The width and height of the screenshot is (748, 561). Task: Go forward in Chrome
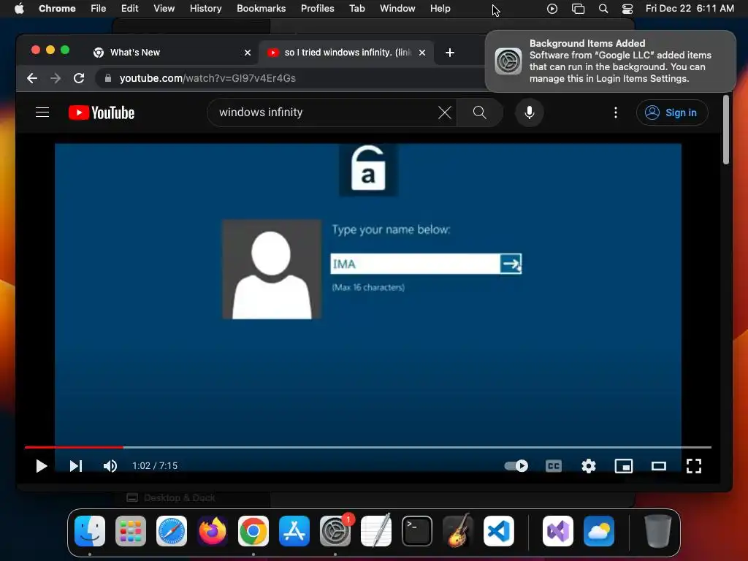[x=56, y=78]
